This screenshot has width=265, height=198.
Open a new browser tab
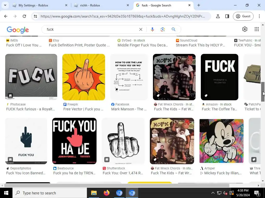(x=199, y=5)
